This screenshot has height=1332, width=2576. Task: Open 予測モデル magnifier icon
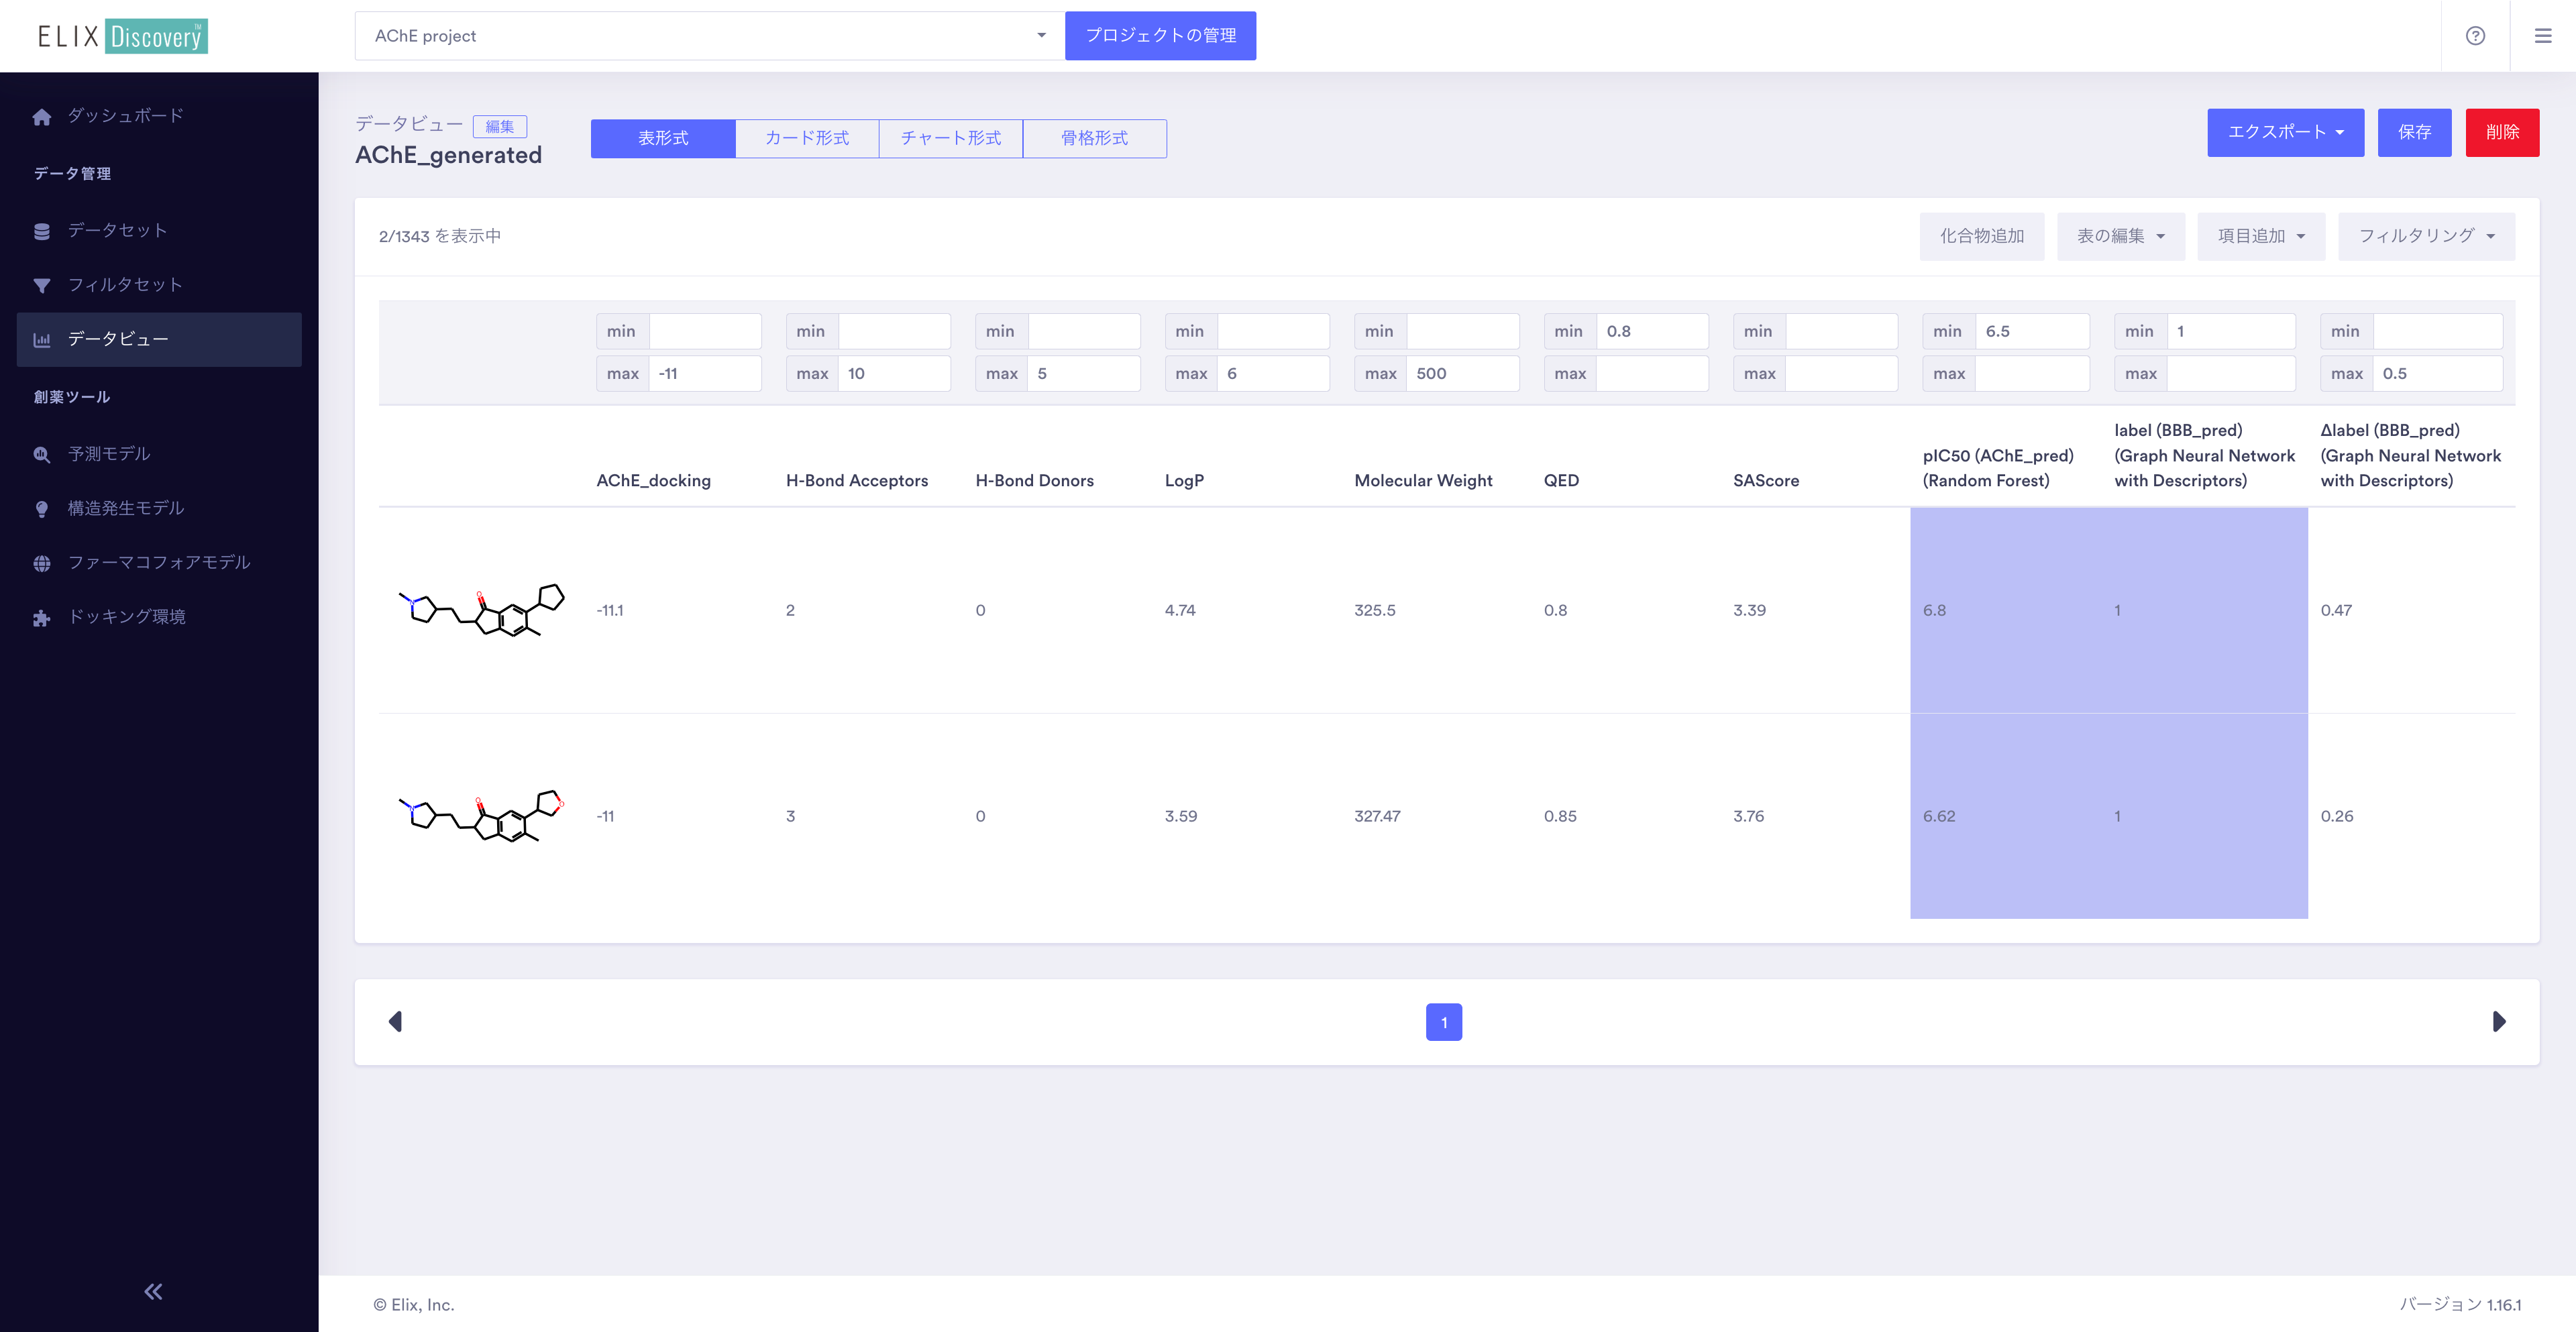pyautogui.click(x=42, y=455)
